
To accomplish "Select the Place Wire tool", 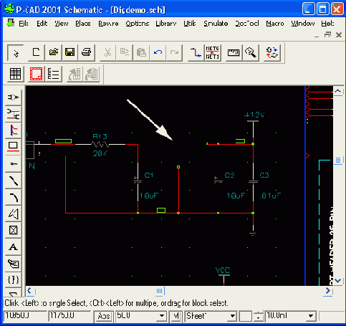I will 13,113.
